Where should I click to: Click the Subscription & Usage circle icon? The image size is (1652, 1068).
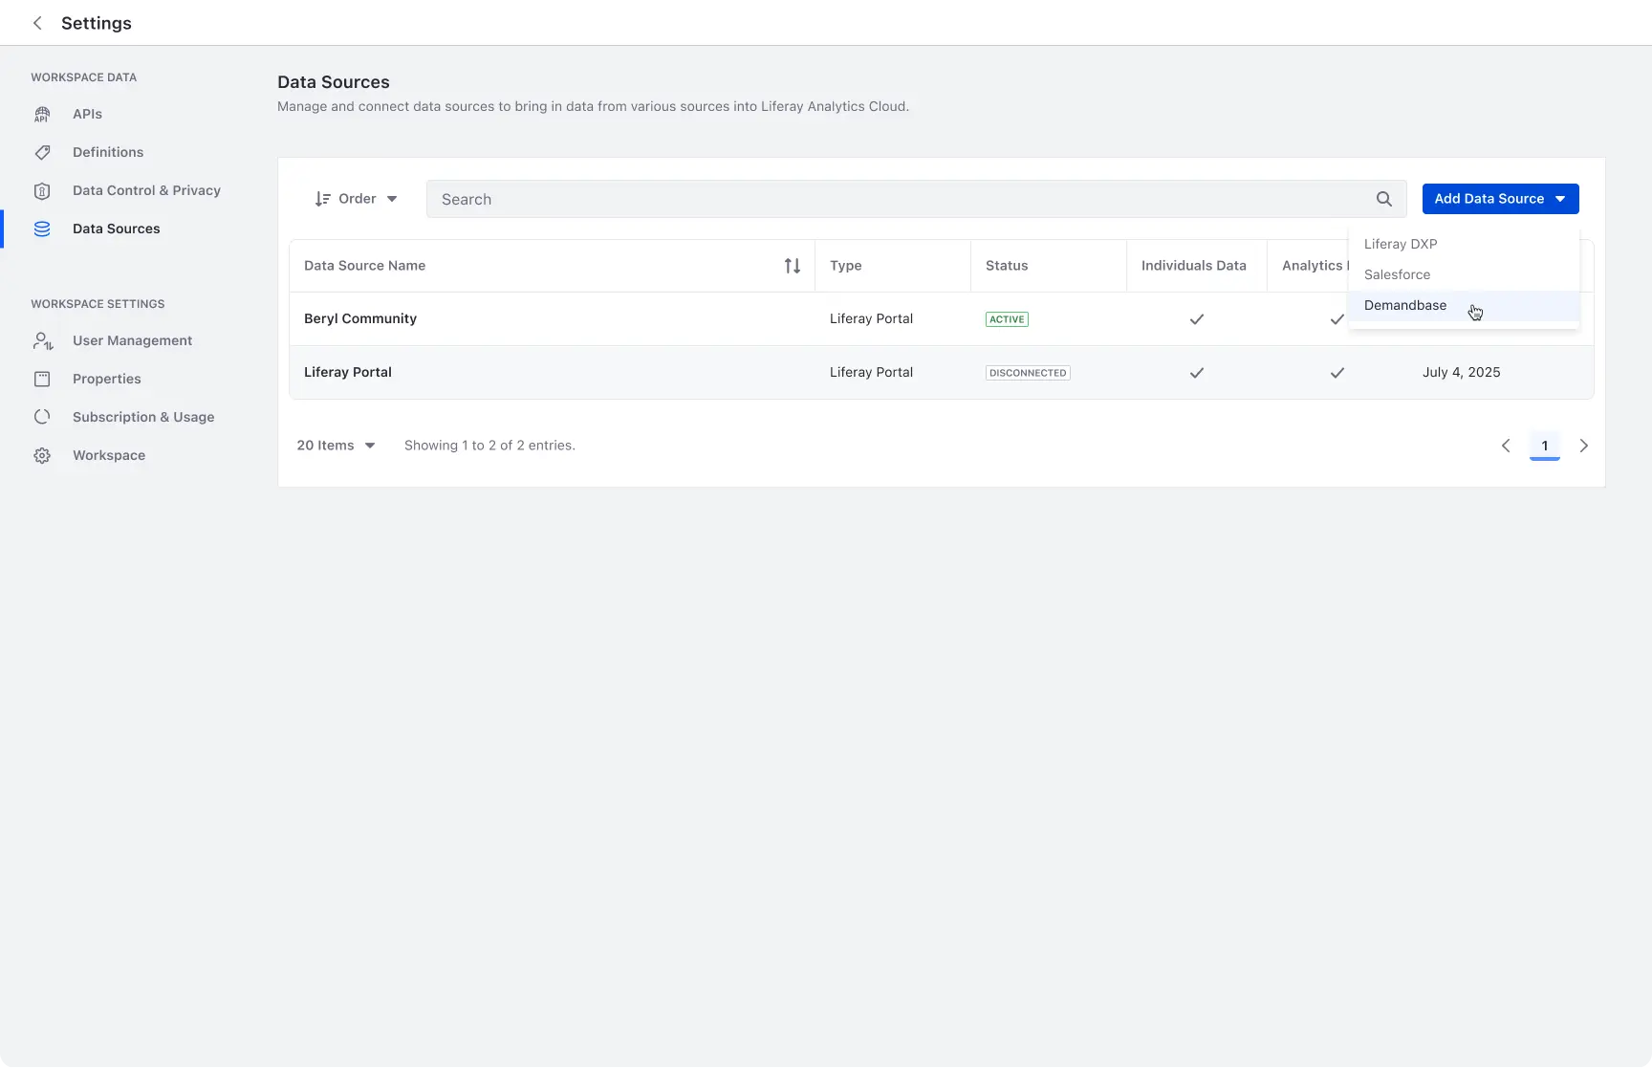[x=42, y=418]
